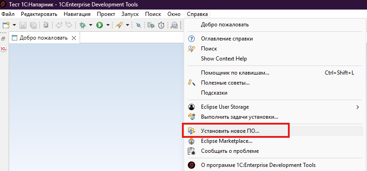Open Оглавление справки menu entry
This screenshot has width=367, height=171.
click(274, 39)
